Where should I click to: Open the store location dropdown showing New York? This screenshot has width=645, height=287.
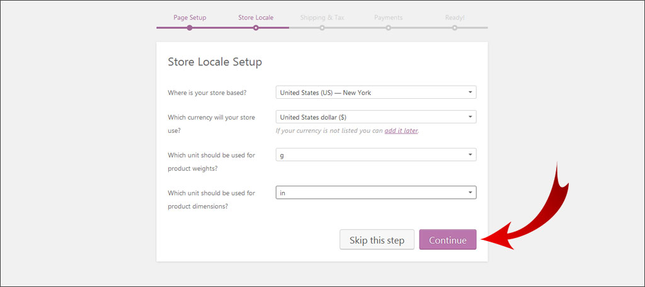point(376,93)
